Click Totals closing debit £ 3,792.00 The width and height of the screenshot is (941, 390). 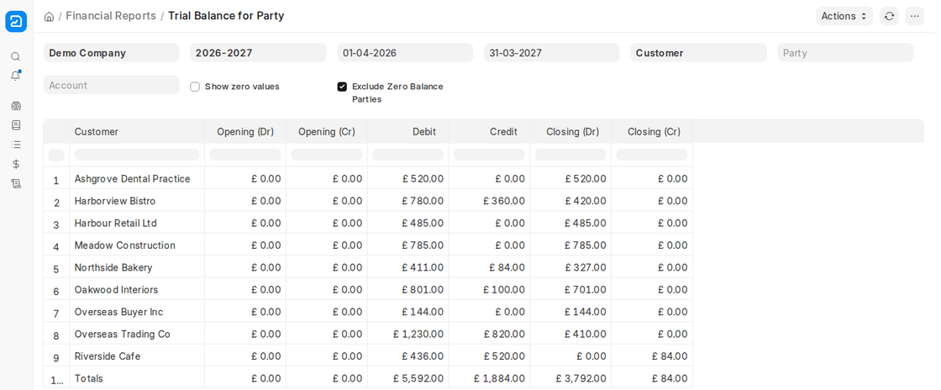pyautogui.click(x=570, y=378)
